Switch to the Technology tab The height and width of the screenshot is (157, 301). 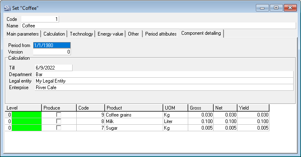[x=81, y=34]
